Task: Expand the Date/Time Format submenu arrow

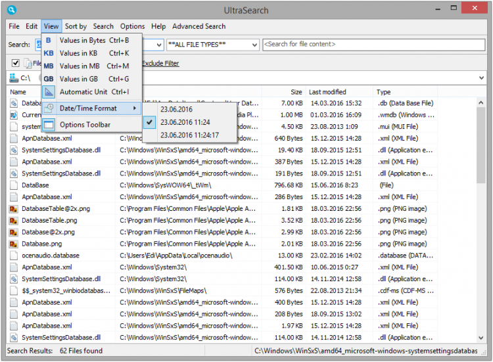Action: 135,108
